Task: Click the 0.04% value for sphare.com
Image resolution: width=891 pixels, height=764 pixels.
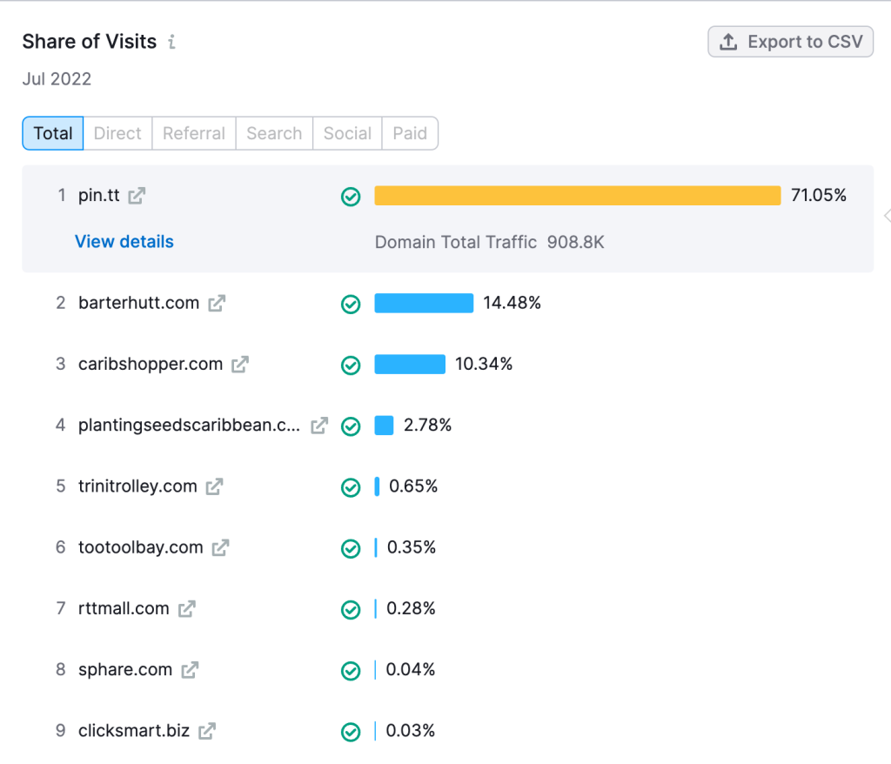Action: click(x=411, y=670)
